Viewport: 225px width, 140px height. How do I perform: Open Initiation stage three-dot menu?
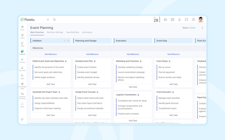65,41
